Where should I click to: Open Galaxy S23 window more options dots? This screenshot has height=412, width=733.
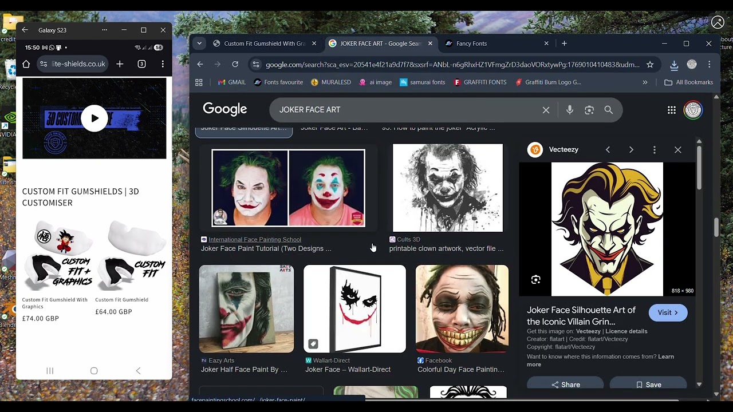tap(104, 30)
